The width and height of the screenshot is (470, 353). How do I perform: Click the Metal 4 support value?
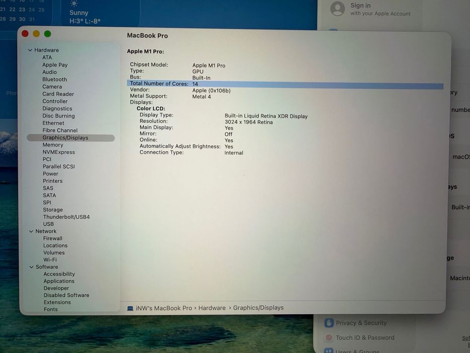pos(202,97)
